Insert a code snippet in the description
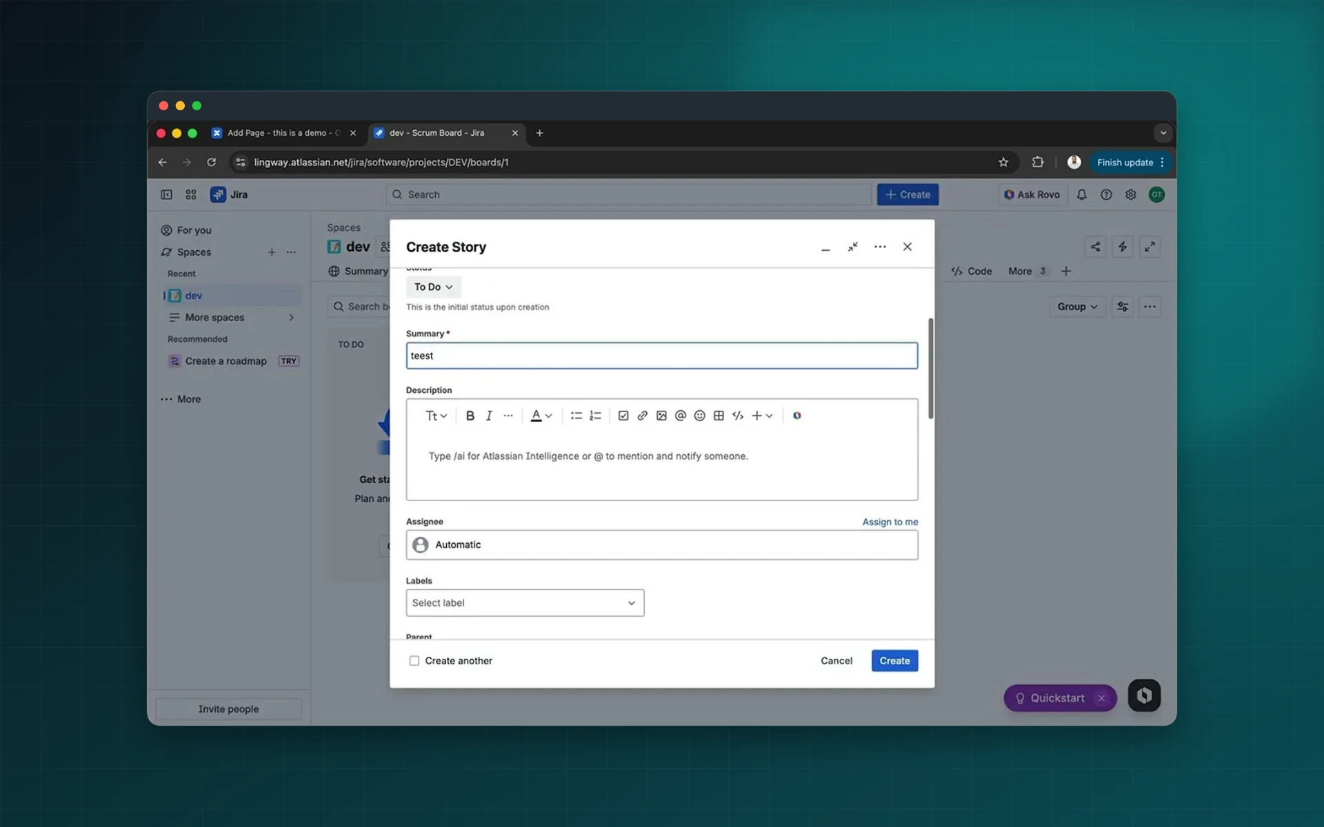This screenshot has height=827, width=1324. pos(738,416)
